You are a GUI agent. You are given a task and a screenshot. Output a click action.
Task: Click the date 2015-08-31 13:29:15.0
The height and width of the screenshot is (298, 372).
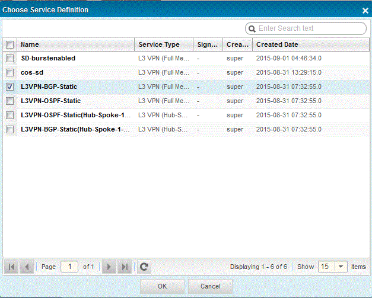point(289,72)
